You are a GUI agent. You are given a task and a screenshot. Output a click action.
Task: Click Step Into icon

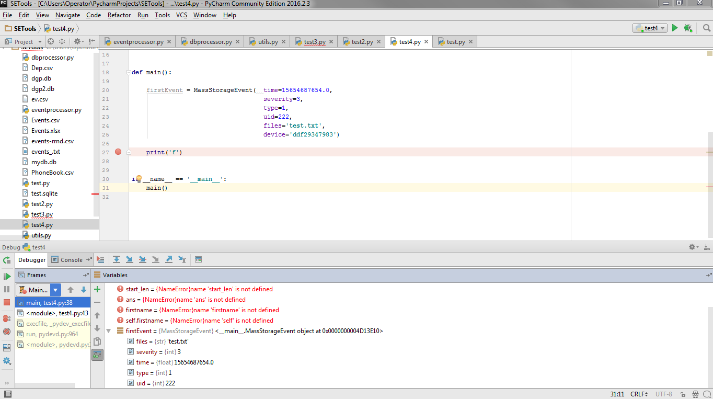tap(129, 259)
